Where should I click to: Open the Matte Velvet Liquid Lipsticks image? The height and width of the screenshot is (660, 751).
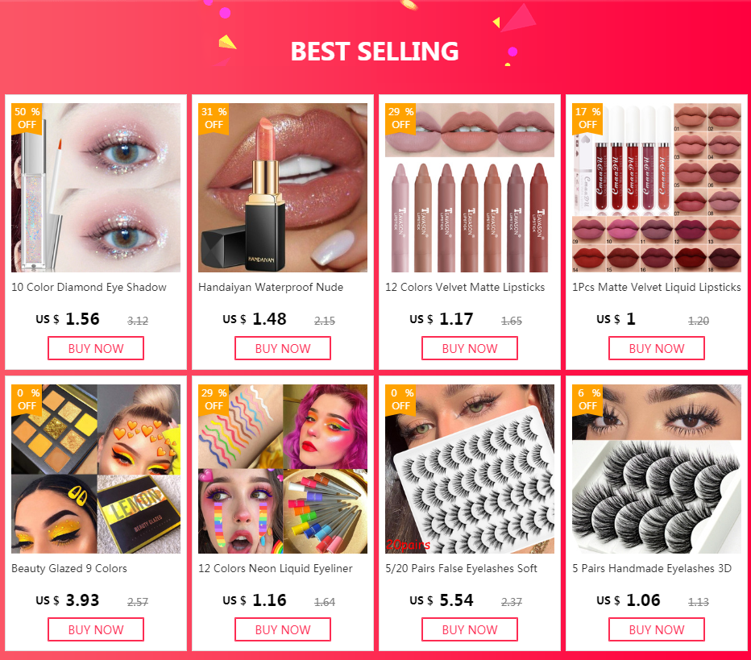tap(657, 188)
